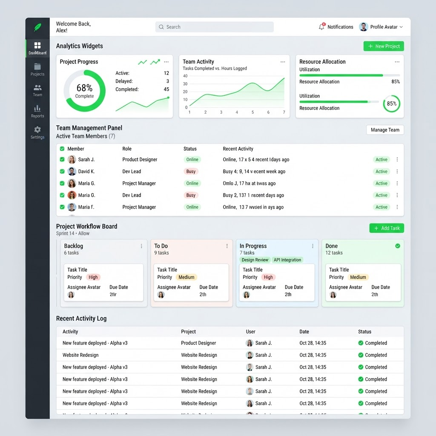
Task: Open the Project Progress widget more menu
Action: click(x=166, y=62)
